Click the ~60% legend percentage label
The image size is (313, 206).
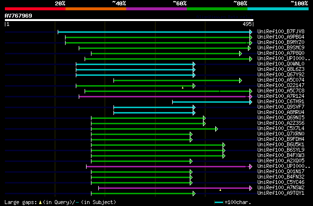[x=179, y=3]
